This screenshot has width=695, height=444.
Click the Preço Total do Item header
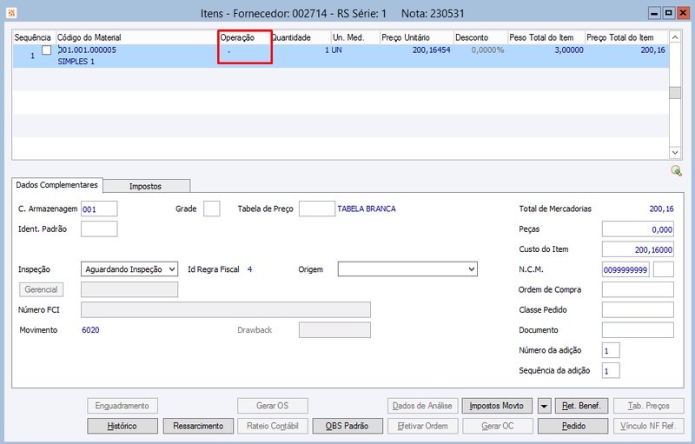(625, 37)
